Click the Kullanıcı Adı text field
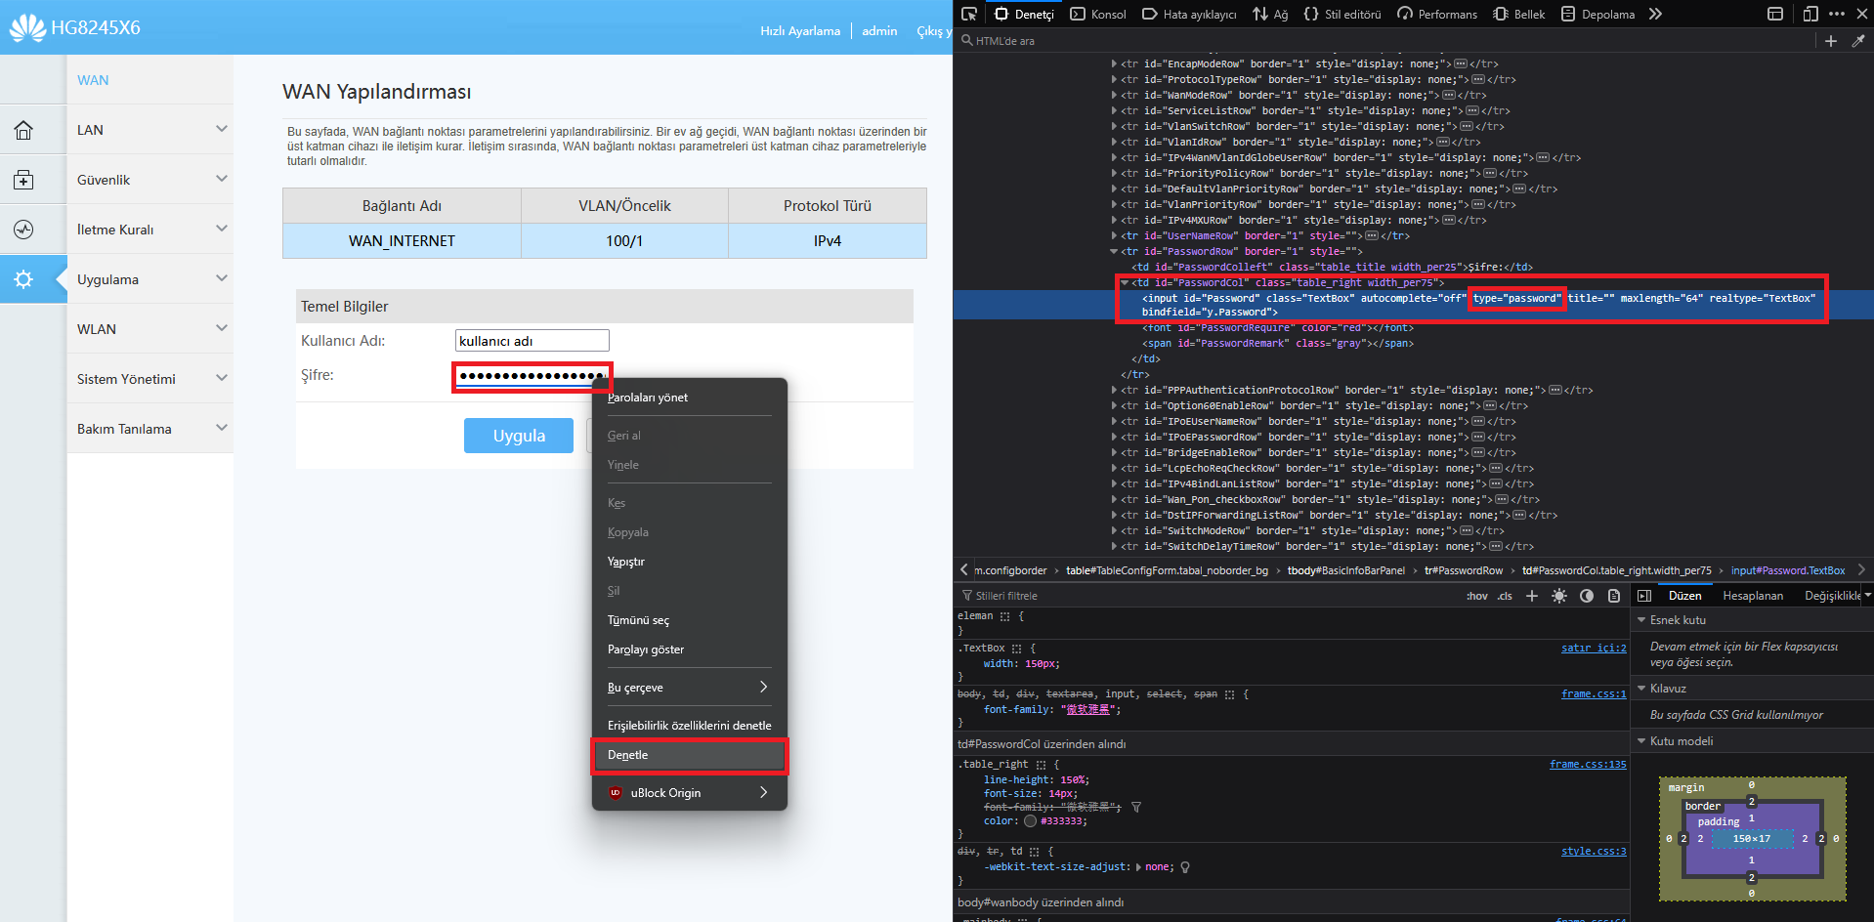 click(532, 341)
